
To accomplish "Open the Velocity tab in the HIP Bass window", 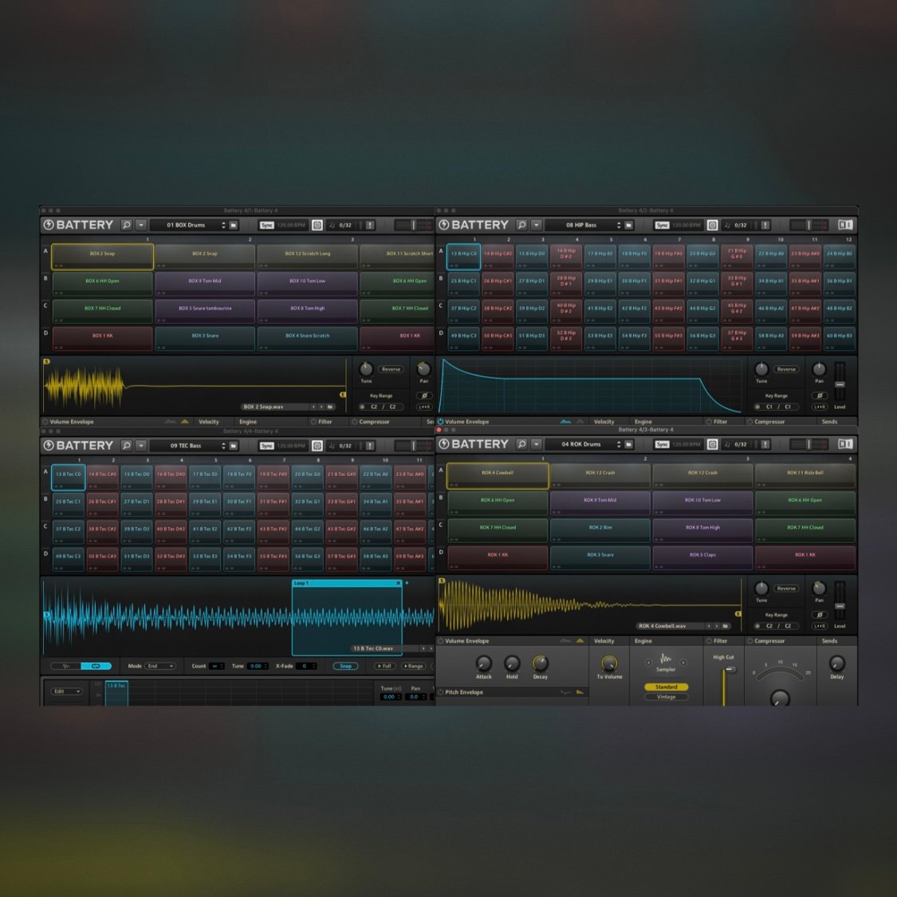I will 604,422.
